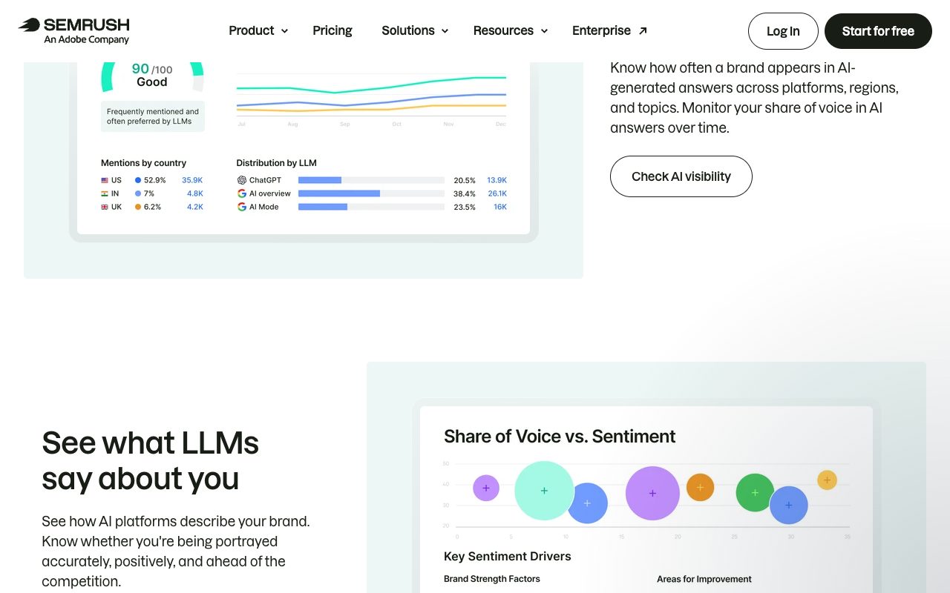The height and width of the screenshot is (593, 950).
Task: Click the 26.1K value for AI overview
Action: pos(497,193)
